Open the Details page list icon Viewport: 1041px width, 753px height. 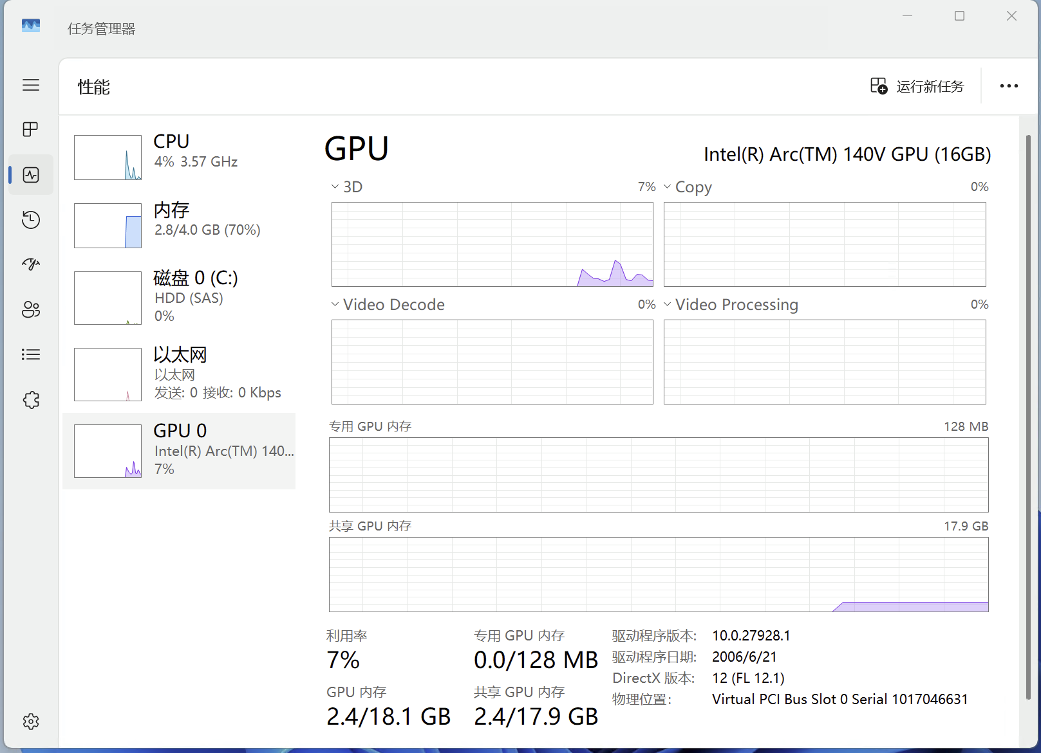(31, 354)
